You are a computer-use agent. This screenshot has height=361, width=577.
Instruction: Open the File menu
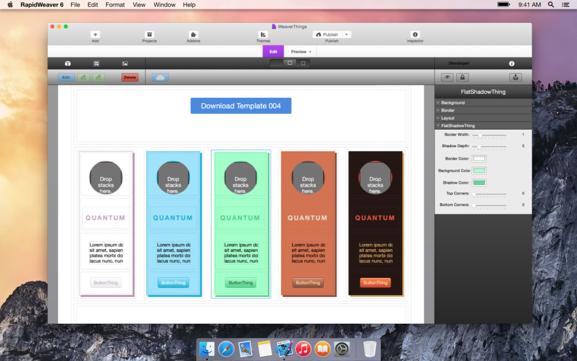coord(75,5)
